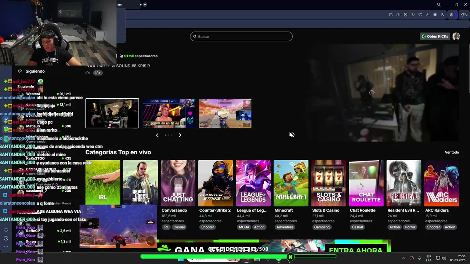This screenshot has width=470, height=264.
Task: Open the Obtén KICKs button
Action: click(435, 36)
